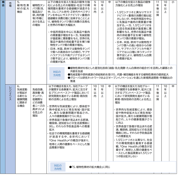Click '10年以上' cell right of '5年以内'

click(102, 7)
